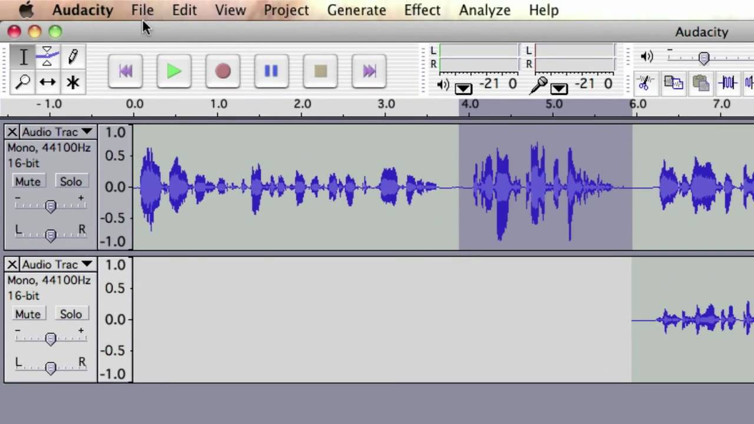Click the second track's vertical amplitude scale
This screenshot has width=754, height=424.
point(115,320)
